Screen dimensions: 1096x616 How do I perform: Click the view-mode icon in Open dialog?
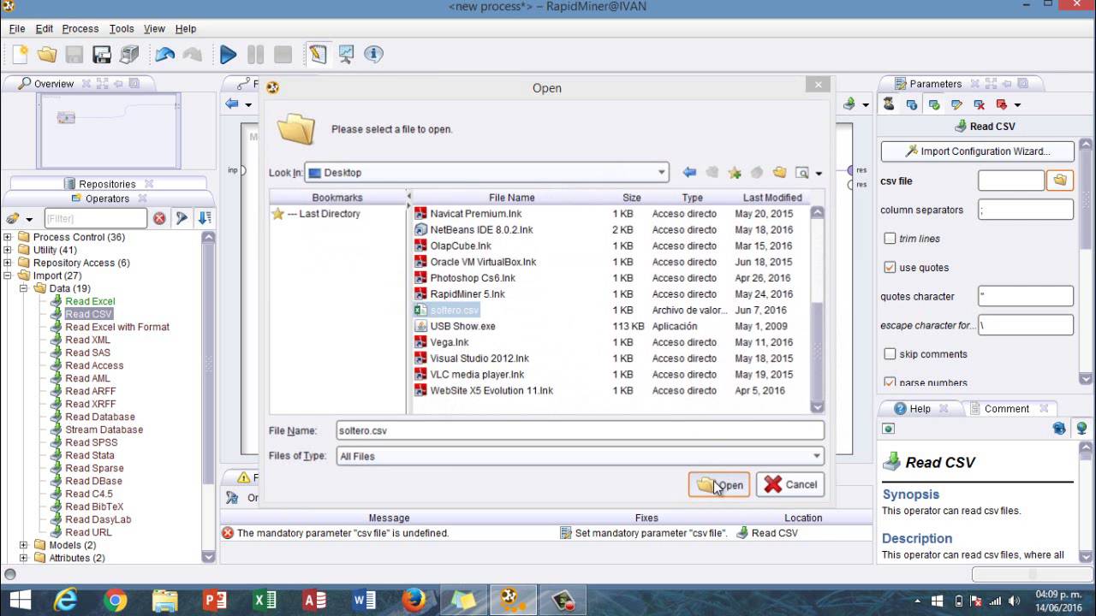coord(802,173)
